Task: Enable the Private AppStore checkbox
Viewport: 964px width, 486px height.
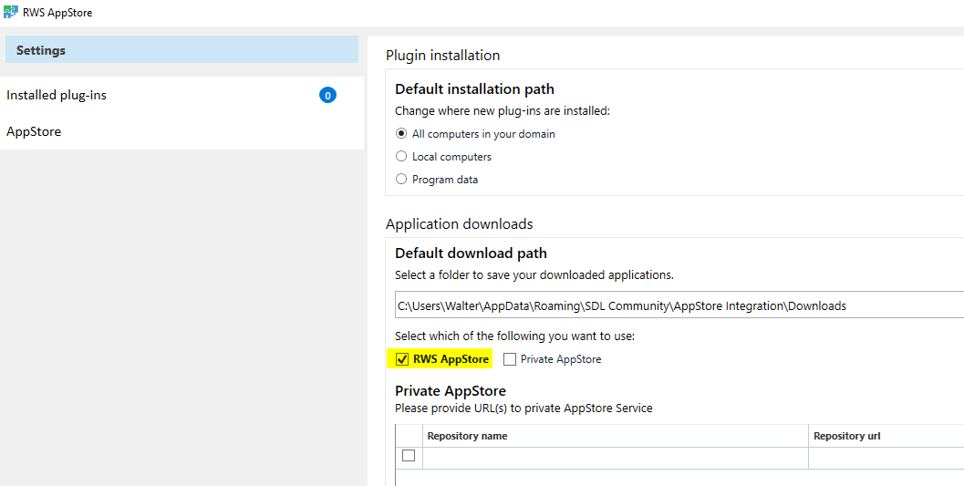Action: click(x=510, y=359)
